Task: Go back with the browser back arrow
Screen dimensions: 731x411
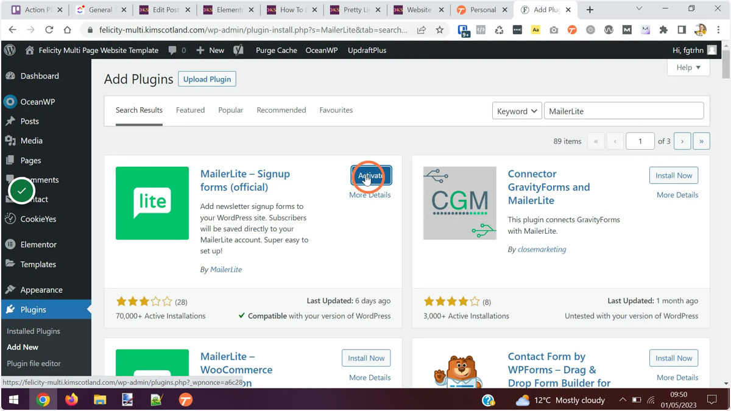Action: pyautogui.click(x=13, y=30)
